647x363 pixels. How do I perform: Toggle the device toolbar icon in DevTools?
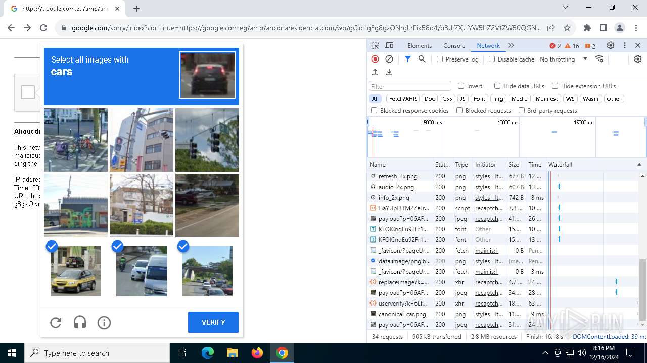coord(389,45)
